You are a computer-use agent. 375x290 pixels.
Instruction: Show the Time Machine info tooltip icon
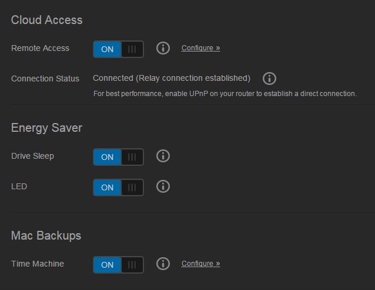pyautogui.click(x=163, y=264)
